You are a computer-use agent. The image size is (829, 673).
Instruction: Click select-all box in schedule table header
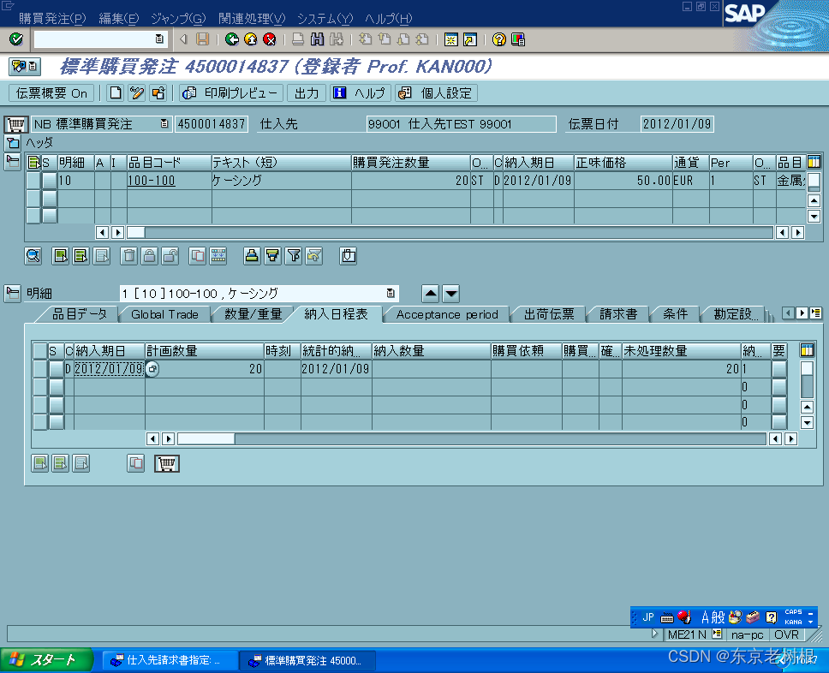pyautogui.click(x=39, y=350)
